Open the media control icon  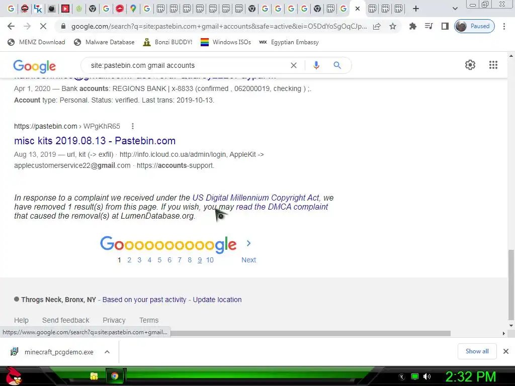pyautogui.click(x=428, y=26)
